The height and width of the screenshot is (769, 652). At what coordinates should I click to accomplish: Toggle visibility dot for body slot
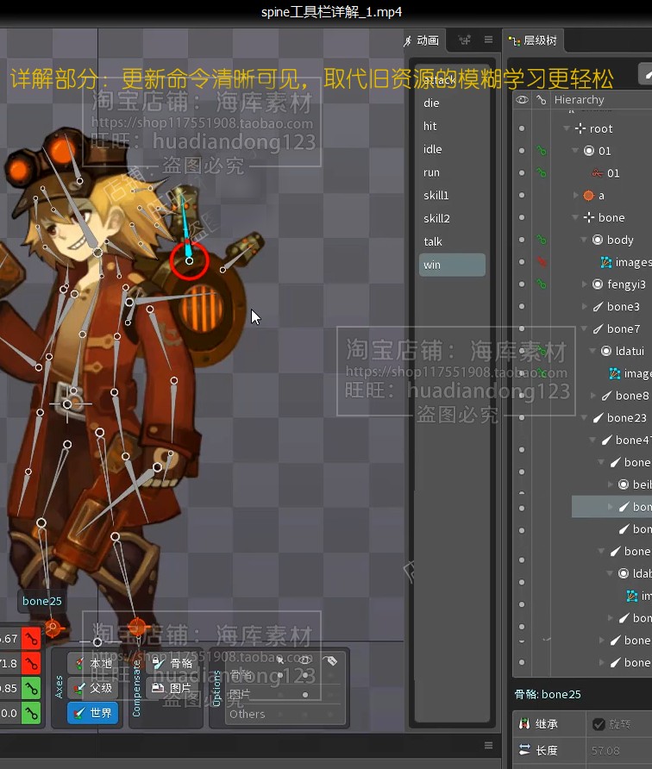522,240
